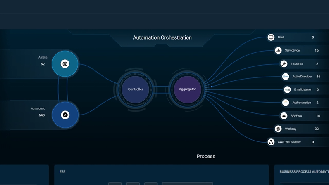This screenshot has width=329, height=185.
Task: Click the Automation Orchestration title tab
Action: click(x=162, y=38)
